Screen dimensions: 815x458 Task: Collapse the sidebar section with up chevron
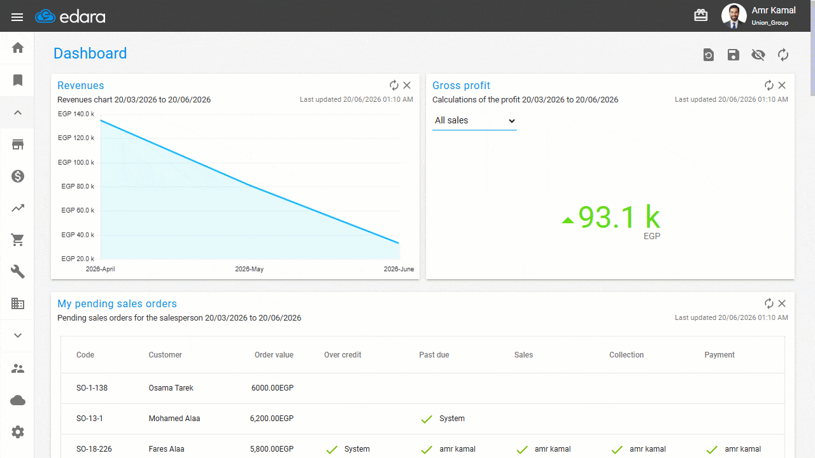(18, 113)
